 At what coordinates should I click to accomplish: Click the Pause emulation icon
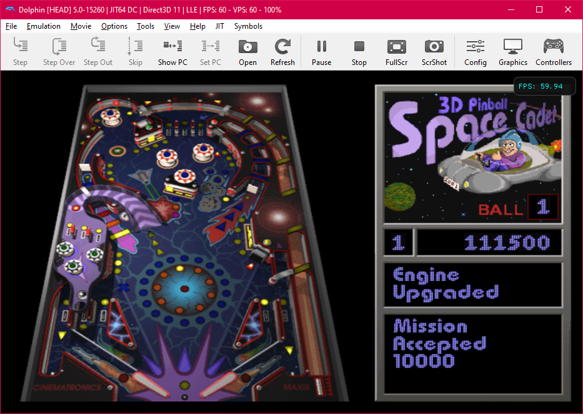click(x=322, y=46)
